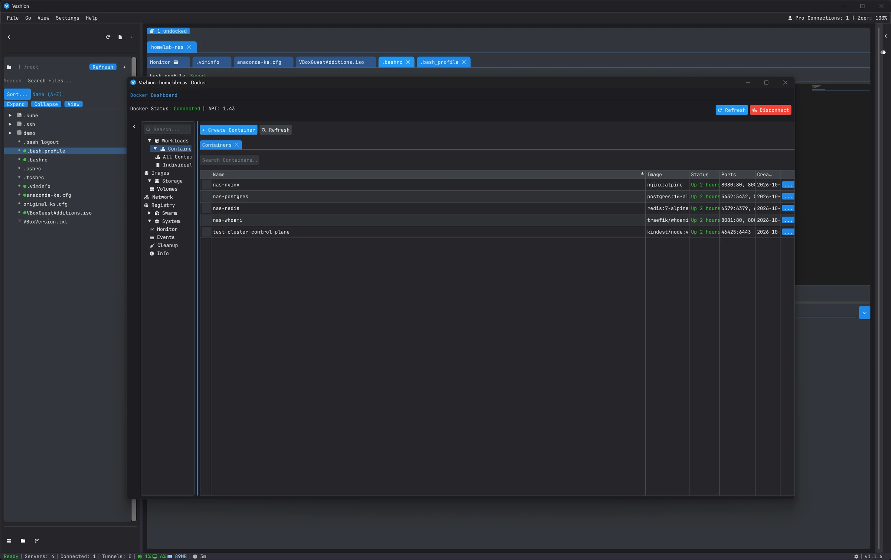Open Docker Info entry
891x560 pixels.
[159, 254]
